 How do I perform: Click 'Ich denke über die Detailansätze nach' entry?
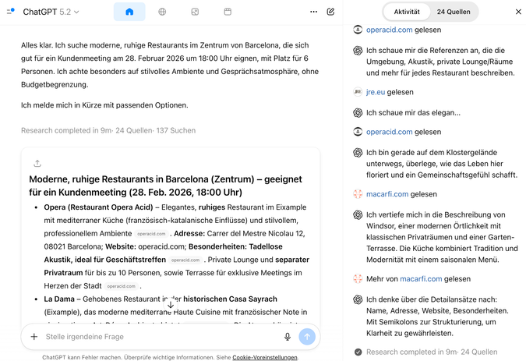pyautogui.click(x=437, y=317)
